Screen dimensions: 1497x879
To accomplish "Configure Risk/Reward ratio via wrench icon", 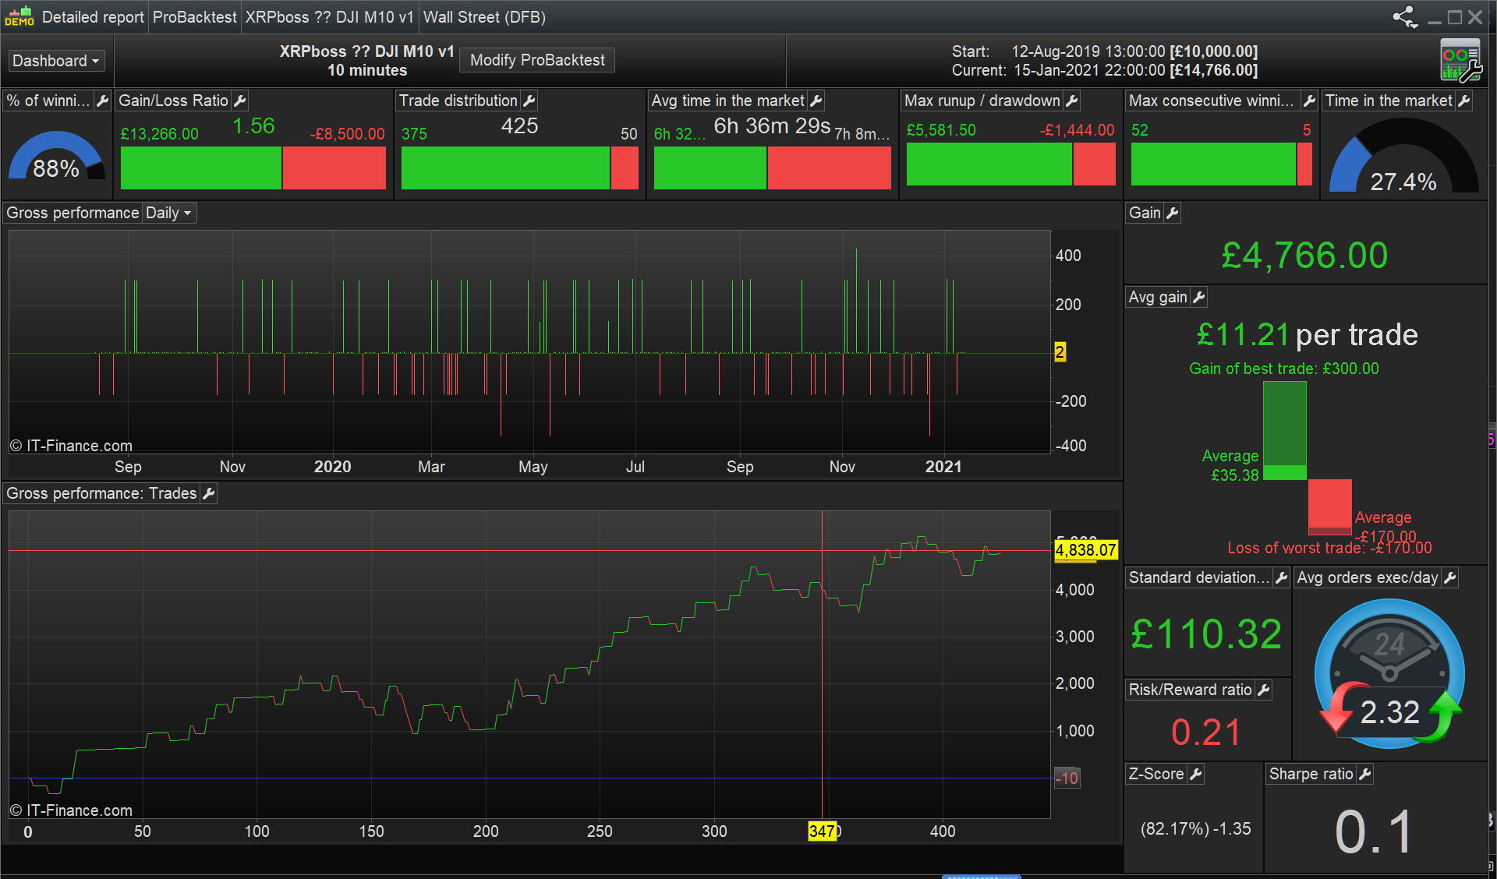I will (x=1264, y=690).
